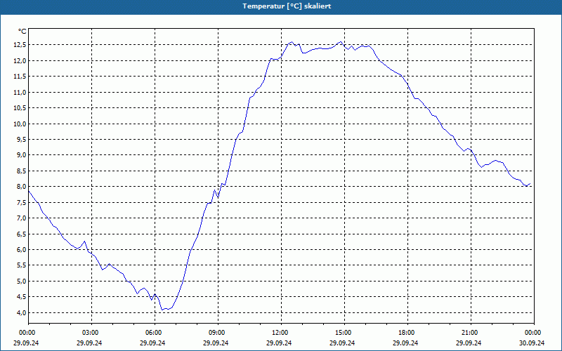Click the chart title 'Temperatur [°C] skaliert'
This screenshot has height=351, width=562.
pos(287,6)
